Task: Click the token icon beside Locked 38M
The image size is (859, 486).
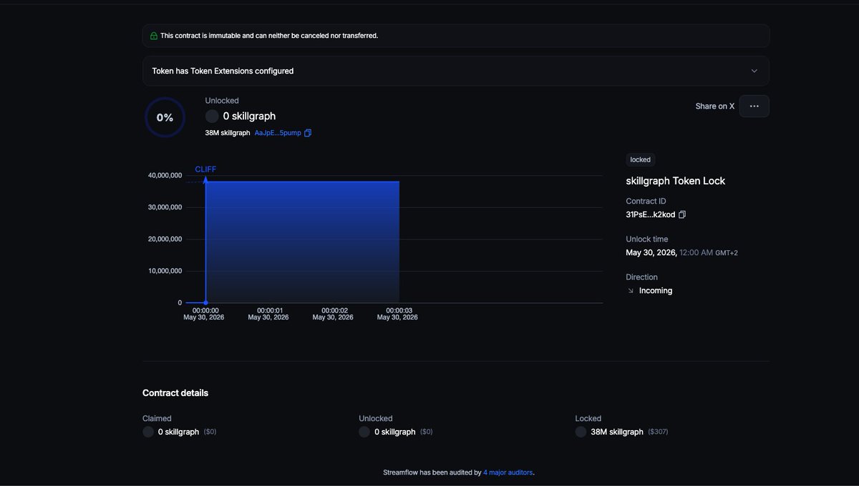Action: (581, 432)
